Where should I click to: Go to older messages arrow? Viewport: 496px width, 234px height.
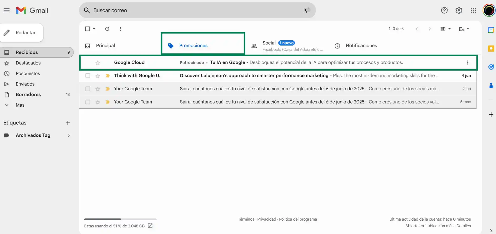tap(429, 29)
